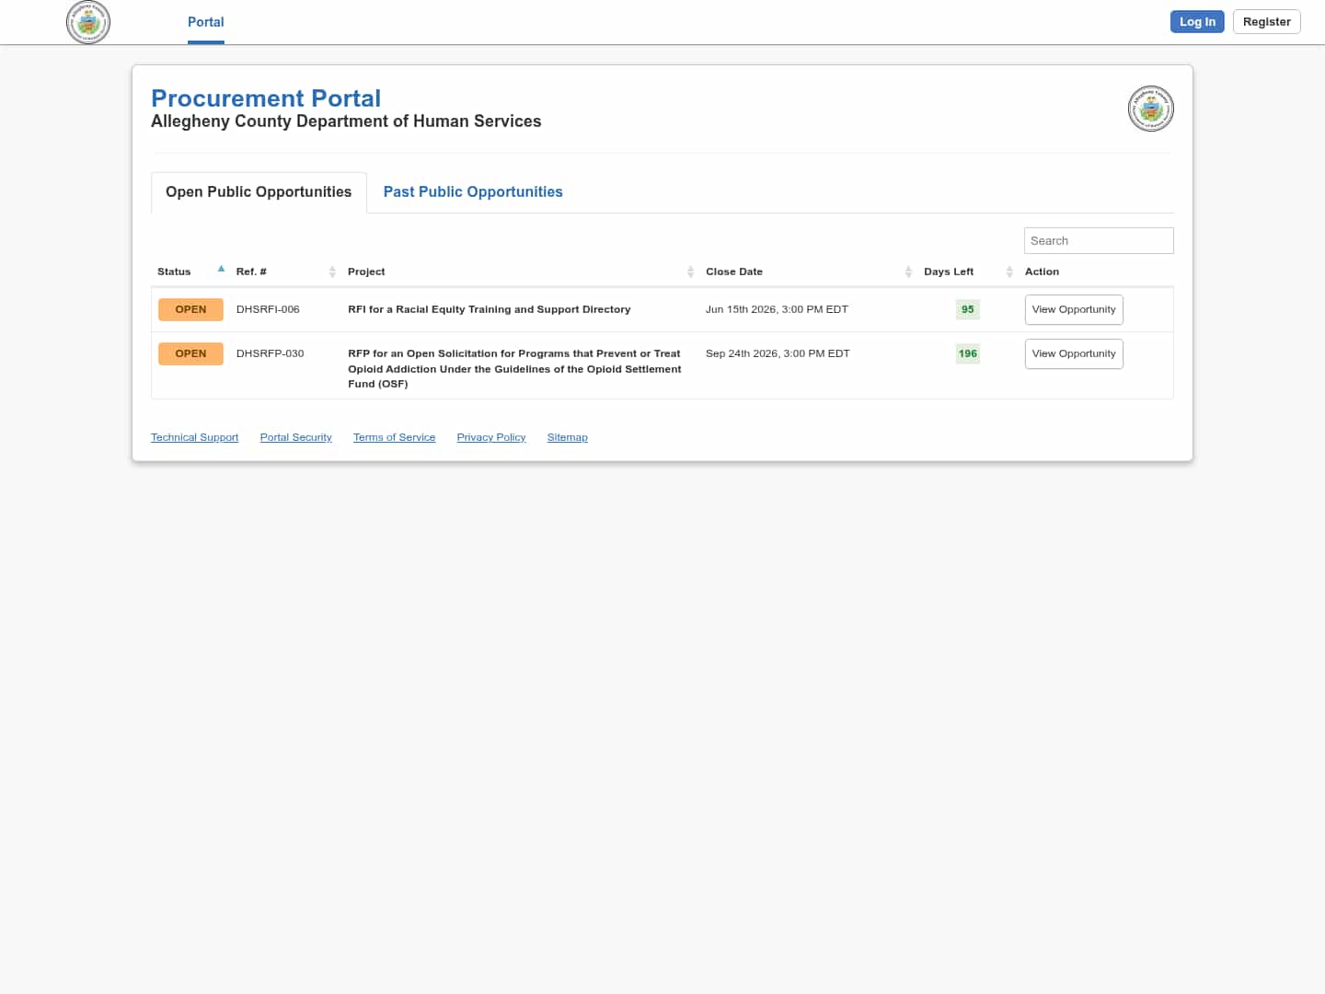Switch to Past Public Opportunities tab
Viewport: 1325px width, 994px height.
click(472, 192)
